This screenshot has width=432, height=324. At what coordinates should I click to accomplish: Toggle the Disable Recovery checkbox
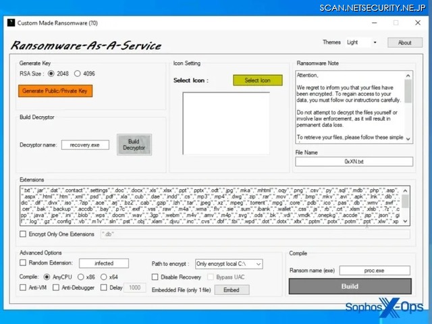pyautogui.click(x=155, y=277)
